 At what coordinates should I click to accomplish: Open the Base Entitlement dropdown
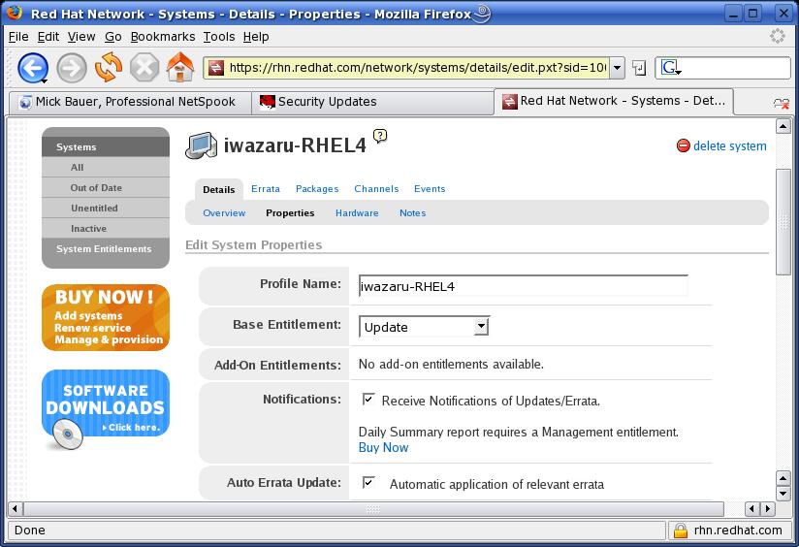click(x=424, y=327)
